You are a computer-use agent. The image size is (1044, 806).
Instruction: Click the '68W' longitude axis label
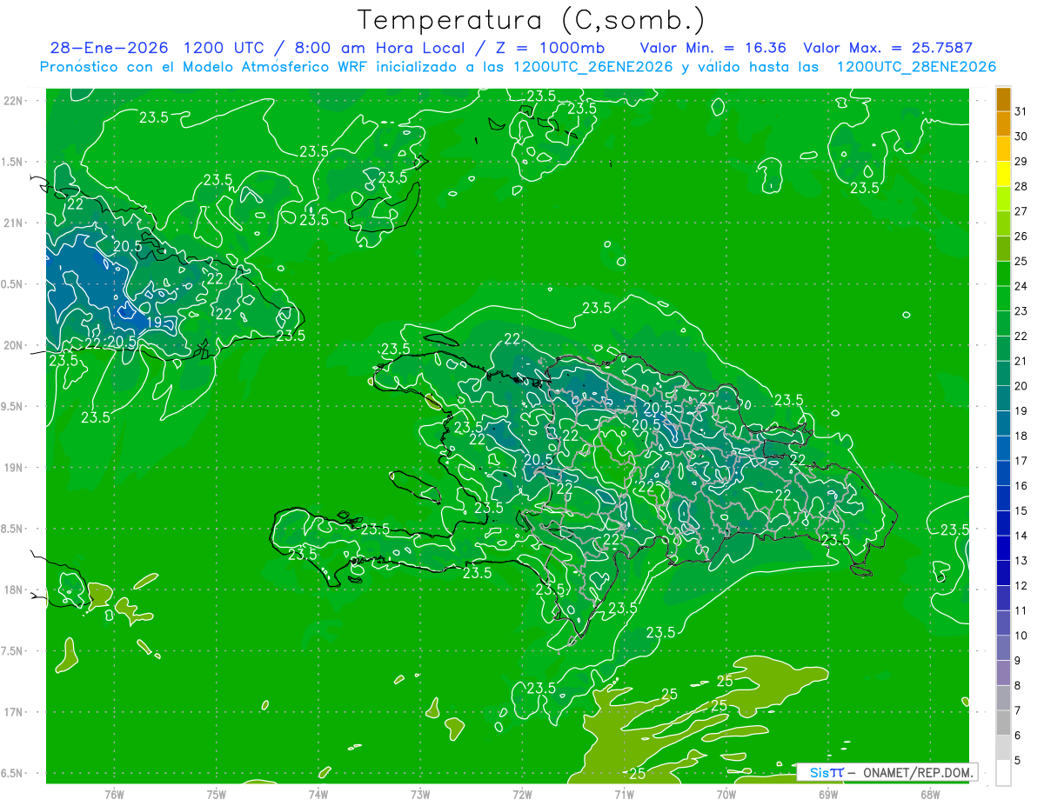pyautogui.click(x=930, y=794)
